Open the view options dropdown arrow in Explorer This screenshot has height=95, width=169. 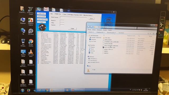coord(151,34)
